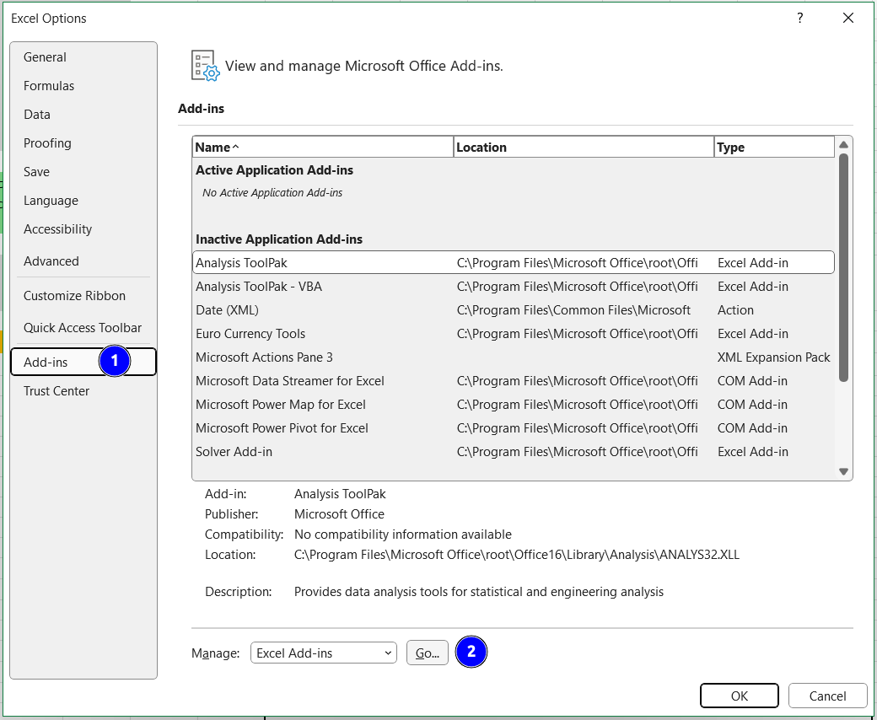Viewport: 877px width, 720px height.
Task: Open the Quick Access Toolbar settings
Action: pos(82,327)
